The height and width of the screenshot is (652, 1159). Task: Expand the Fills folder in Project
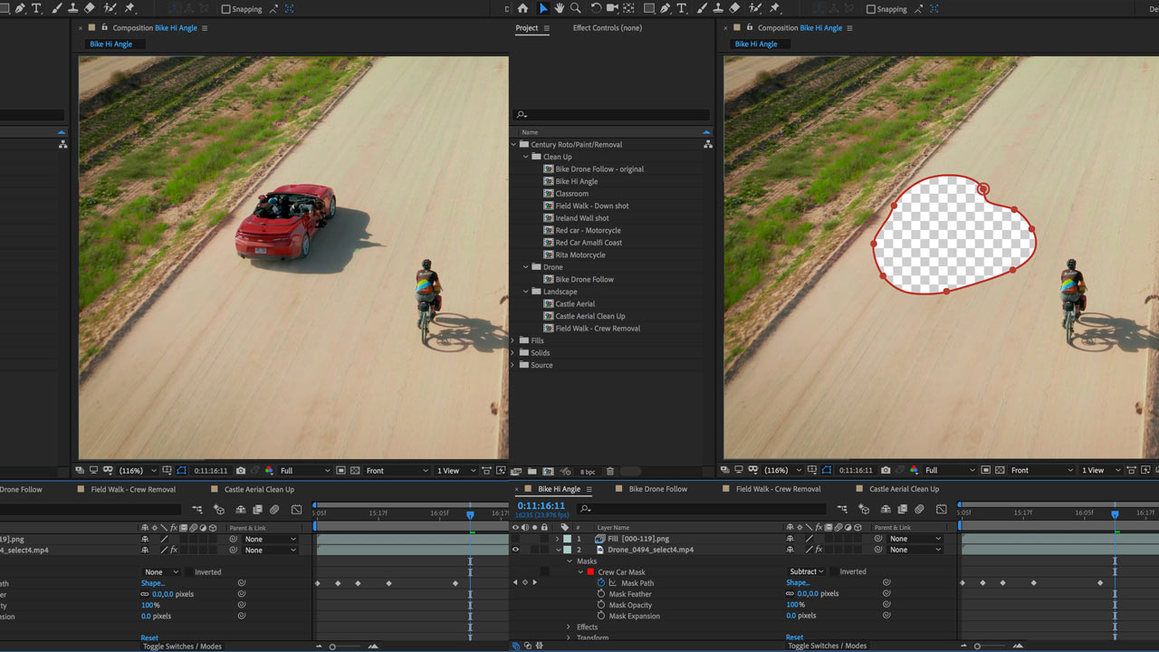pos(514,340)
